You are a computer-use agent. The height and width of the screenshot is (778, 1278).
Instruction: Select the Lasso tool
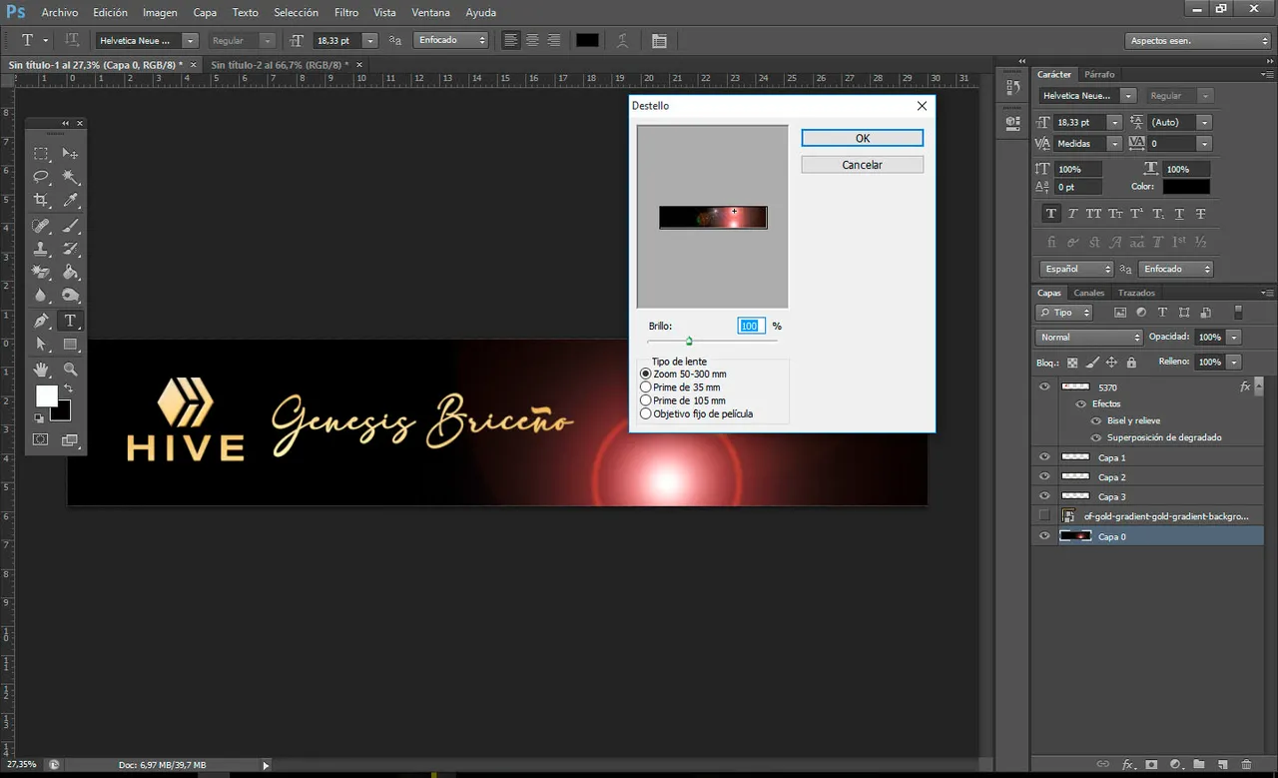pyautogui.click(x=41, y=177)
